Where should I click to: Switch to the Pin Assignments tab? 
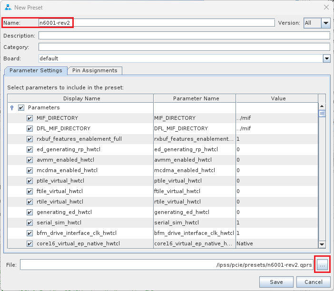tap(95, 70)
